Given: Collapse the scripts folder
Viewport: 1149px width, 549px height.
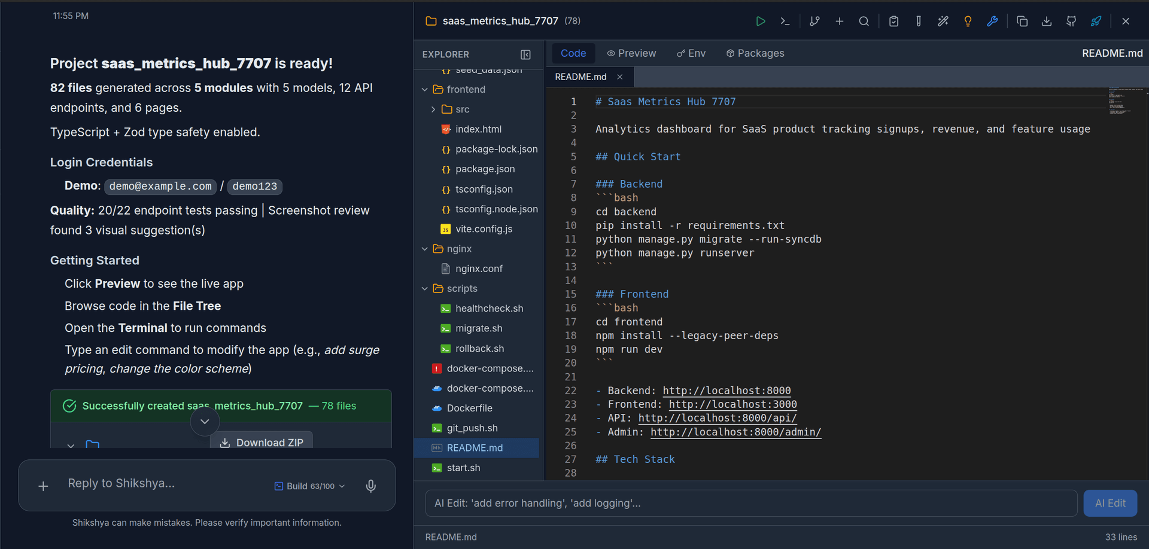Looking at the screenshot, I should (x=424, y=288).
